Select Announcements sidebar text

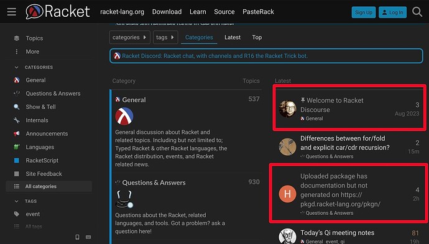[47, 133]
